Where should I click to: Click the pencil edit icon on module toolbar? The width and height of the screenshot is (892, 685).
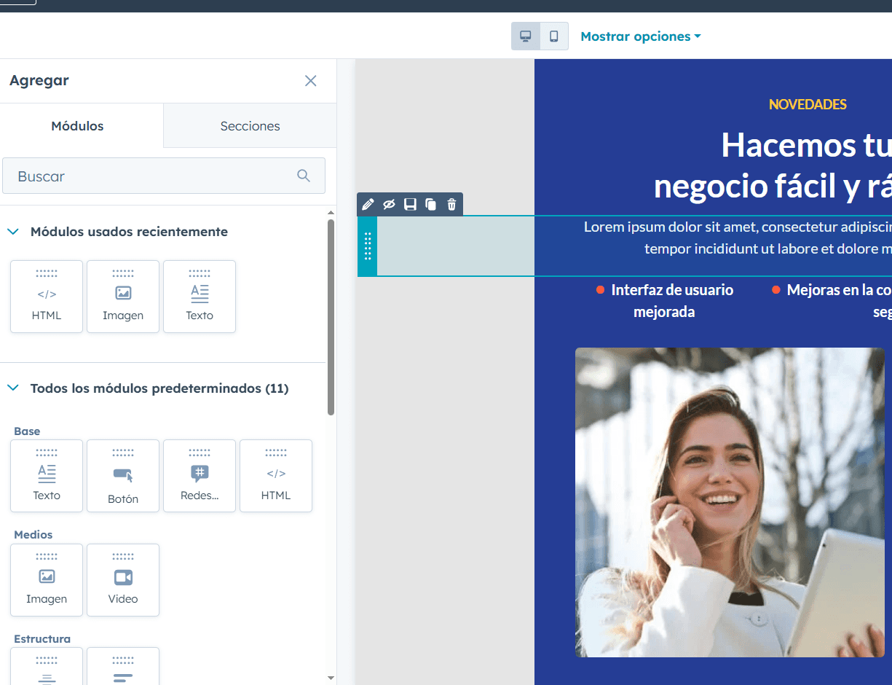[x=368, y=205]
